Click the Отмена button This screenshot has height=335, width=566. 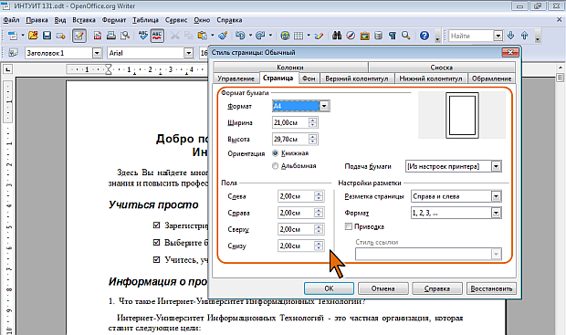(x=383, y=288)
